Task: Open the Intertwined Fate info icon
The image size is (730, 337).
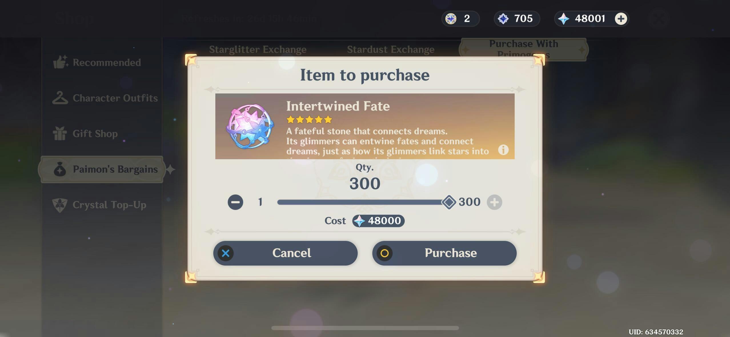Action: click(503, 149)
